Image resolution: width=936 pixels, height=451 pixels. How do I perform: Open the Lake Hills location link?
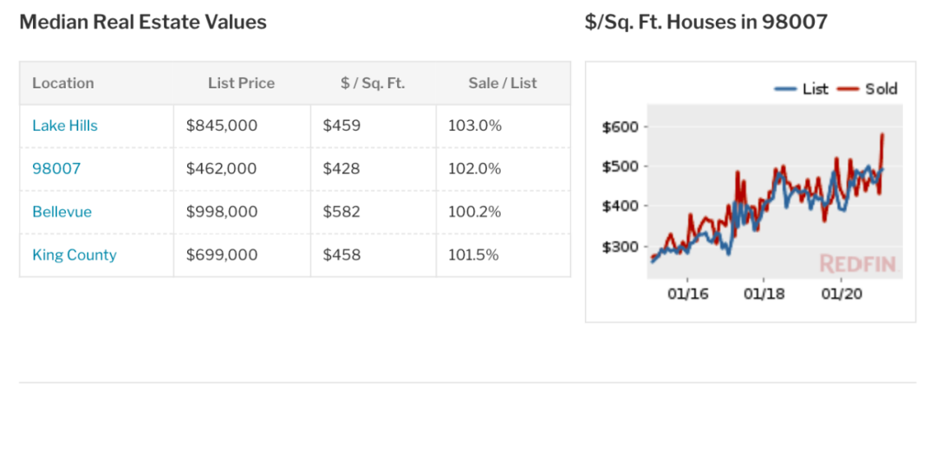pos(65,126)
